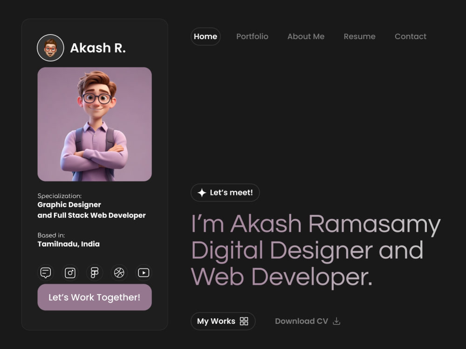Open My Works button
Screen dimensions: 466x349
(x=223, y=321)
